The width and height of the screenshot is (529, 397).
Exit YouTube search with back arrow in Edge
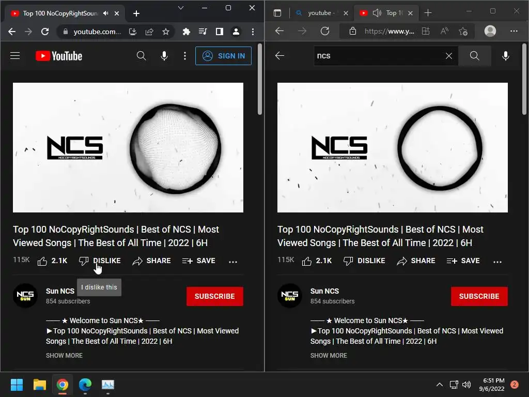pyautogui.click(x=279, y=56)
